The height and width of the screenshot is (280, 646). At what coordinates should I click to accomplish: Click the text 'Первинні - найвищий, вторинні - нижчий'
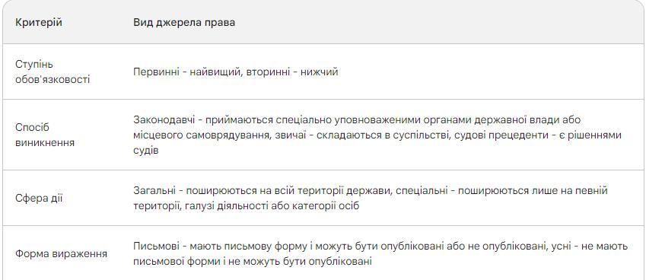point(235,72)
